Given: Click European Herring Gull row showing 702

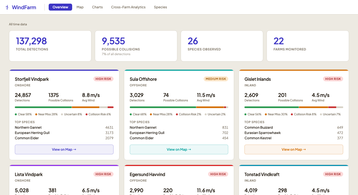Looking at the screenshot, I should pyautogui.click(x=179, y=133).
